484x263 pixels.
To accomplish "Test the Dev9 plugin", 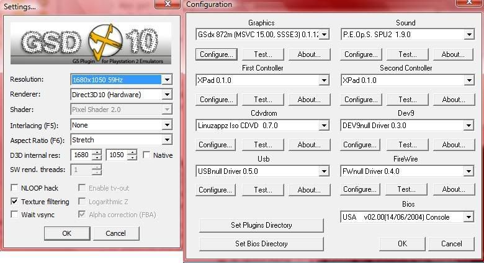I will pos(408,145).
